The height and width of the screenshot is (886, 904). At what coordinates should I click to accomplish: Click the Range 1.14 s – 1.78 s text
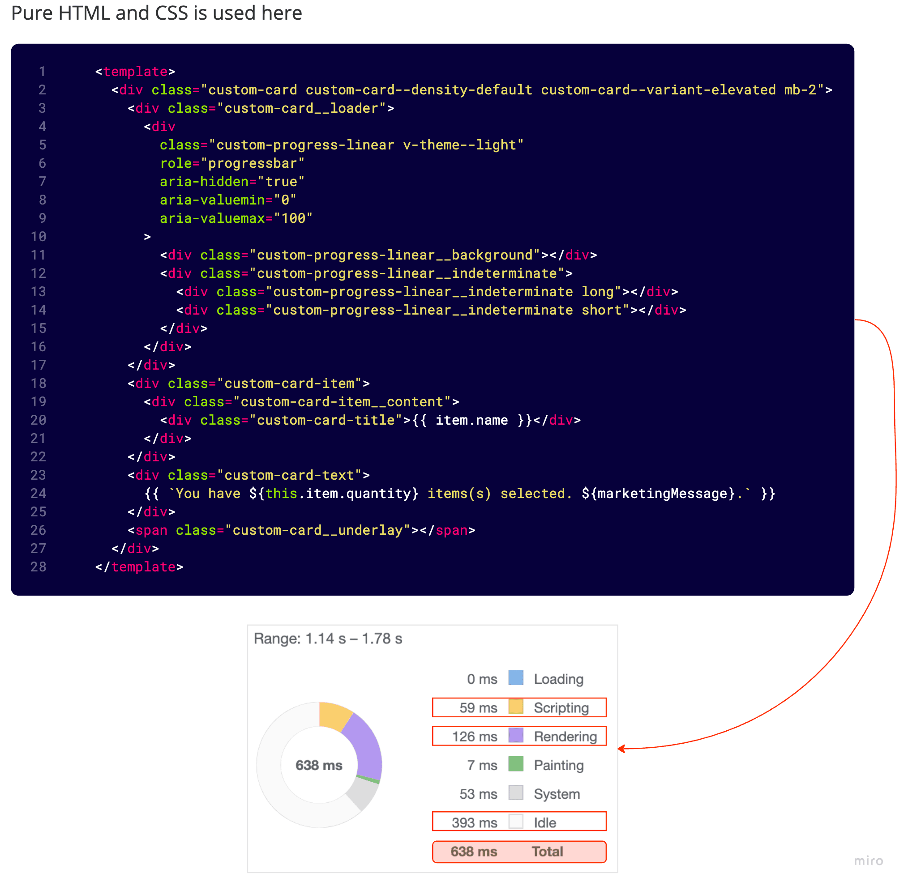coord(328,639)
